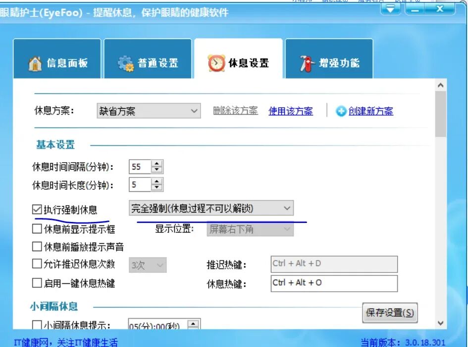The width and height of the screenshot is (468, 347).
Task: Click the 推迟热键 Ctrl+Alt+D field
Action: pos(334,264)
